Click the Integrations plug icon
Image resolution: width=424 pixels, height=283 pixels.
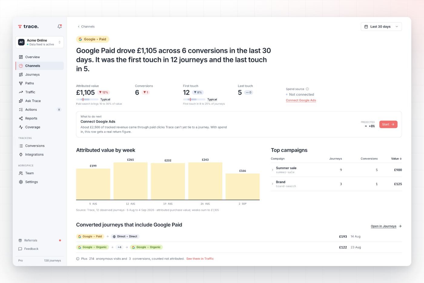21,155
